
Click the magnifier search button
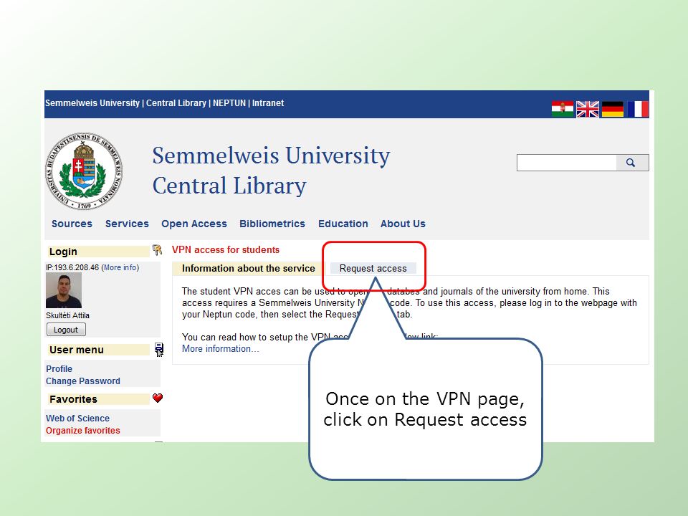(x=631, y=163)
